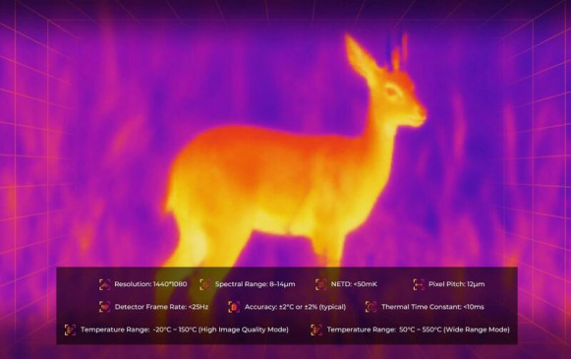The image size is (571, 359).
Task: Click the Detector Frame Rate icon
Action: point(105,307)
